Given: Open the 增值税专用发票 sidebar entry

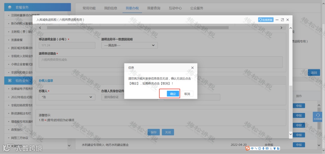Looking at the screenshot, I should tap(22, 121).
